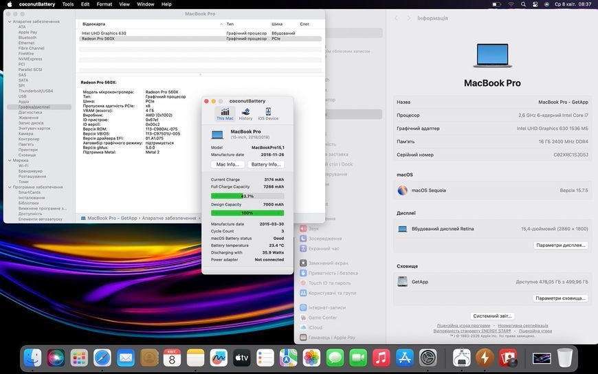Select Bluetooth in System Information sidebar
598x374 pixels.
tap(27, 38)
